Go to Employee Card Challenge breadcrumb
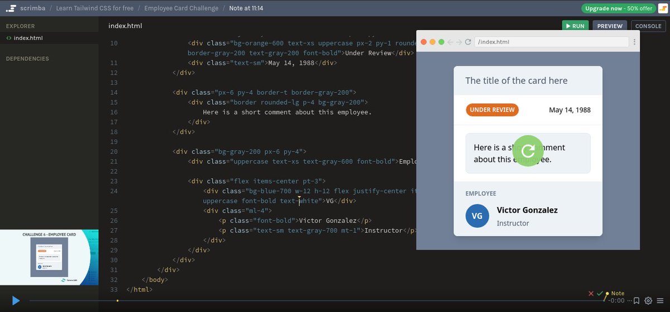The height and width of the screenshot is (312, 670). [x=183, y=8]
